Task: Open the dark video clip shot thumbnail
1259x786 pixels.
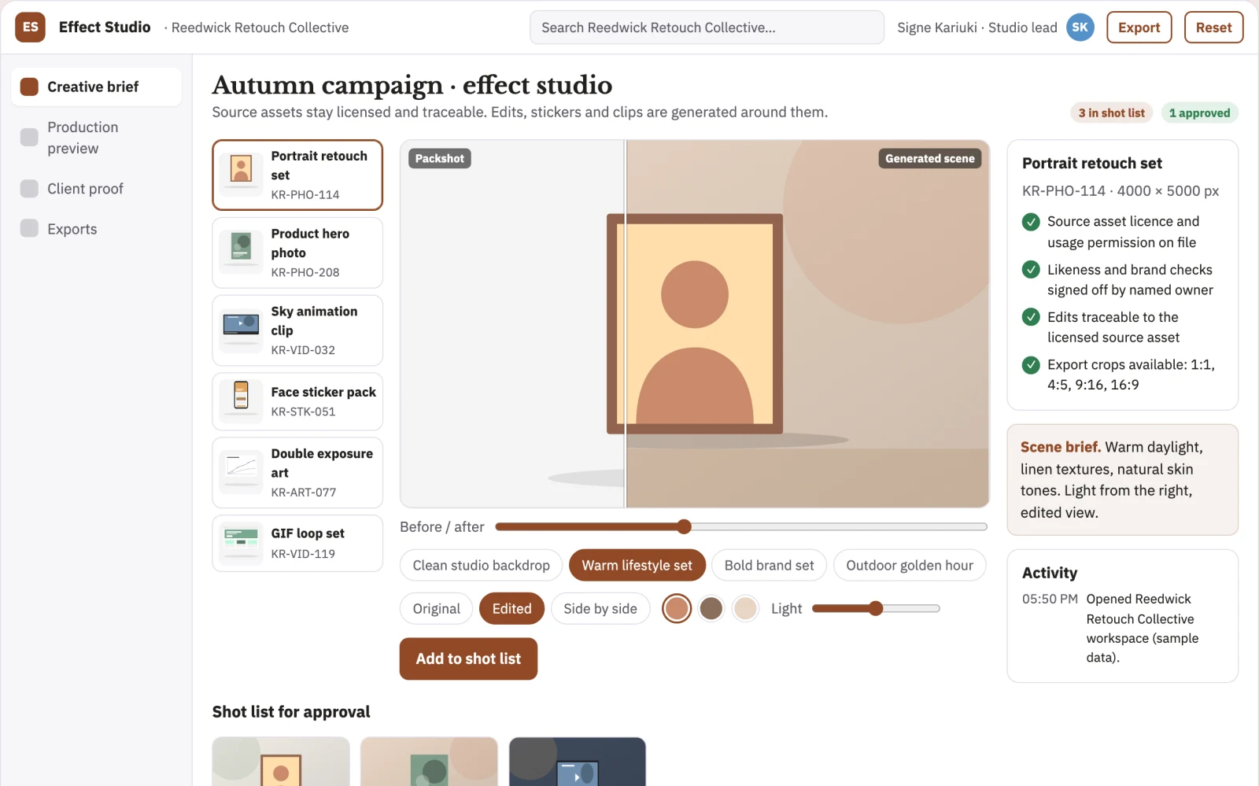Action: (578, 762)
